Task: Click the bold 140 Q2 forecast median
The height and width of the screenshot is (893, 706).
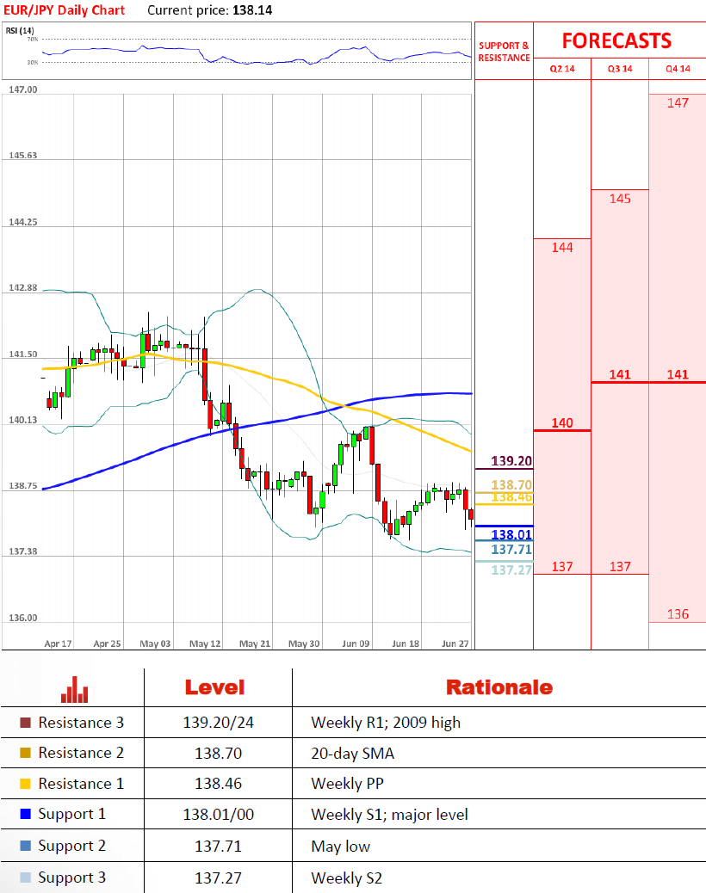Action: click(x=562, y=423)
